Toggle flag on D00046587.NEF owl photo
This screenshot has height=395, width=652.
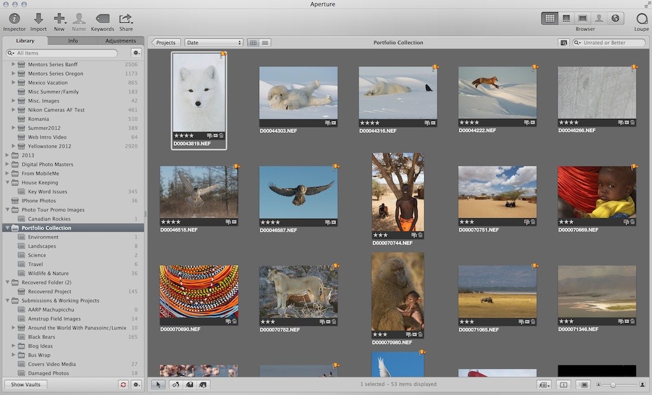point(336,167)
